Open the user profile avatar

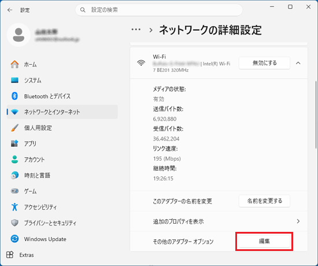[19, 35]
